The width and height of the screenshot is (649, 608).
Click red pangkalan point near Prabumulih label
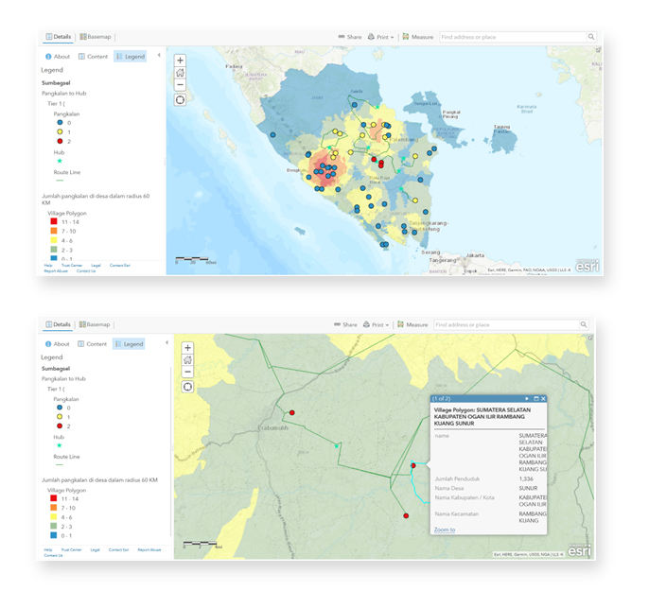click(x=291, y=413)
